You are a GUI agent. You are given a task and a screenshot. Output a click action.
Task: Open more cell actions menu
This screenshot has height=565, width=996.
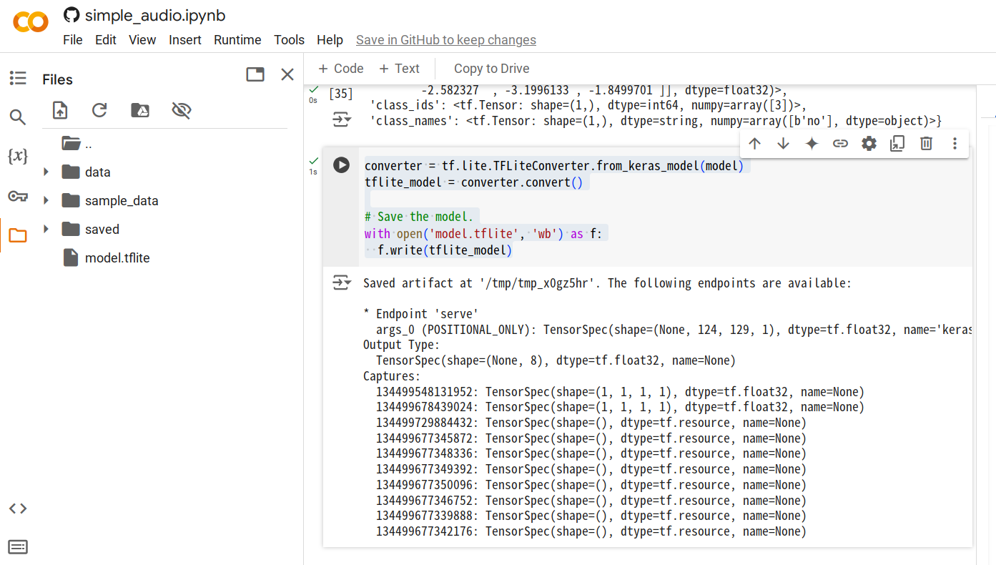[x=955, y=144]
